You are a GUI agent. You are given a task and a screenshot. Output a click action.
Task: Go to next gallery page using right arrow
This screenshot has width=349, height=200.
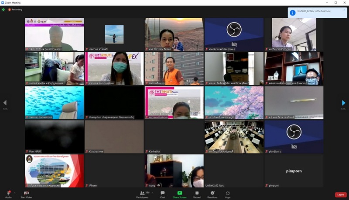(343, 103)
